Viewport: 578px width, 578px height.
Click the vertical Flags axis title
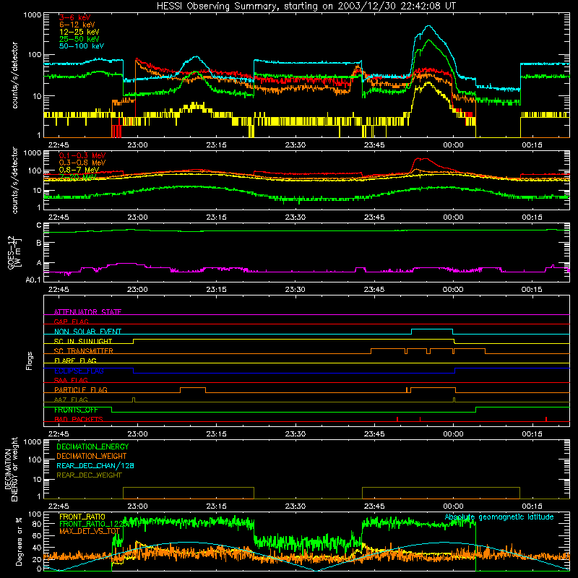(29, 361)
